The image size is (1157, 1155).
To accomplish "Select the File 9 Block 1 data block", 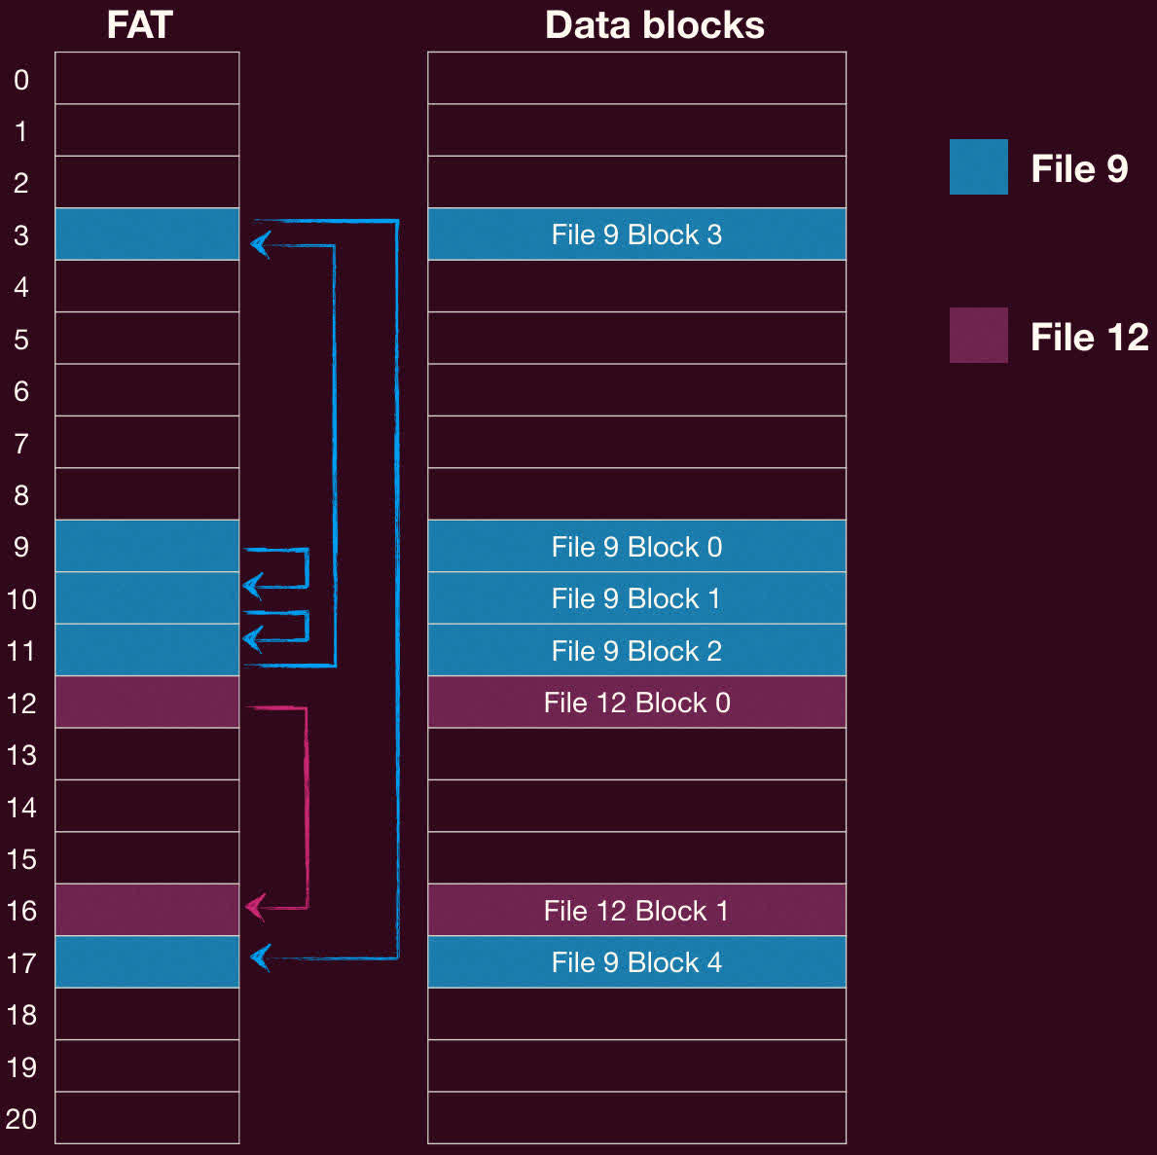I will click(x=636, y=598).
